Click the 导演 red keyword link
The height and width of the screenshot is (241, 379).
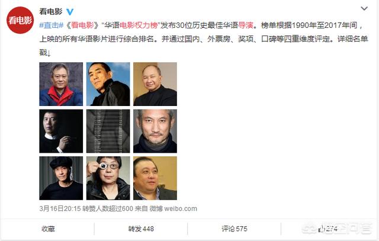click(246, 25)
